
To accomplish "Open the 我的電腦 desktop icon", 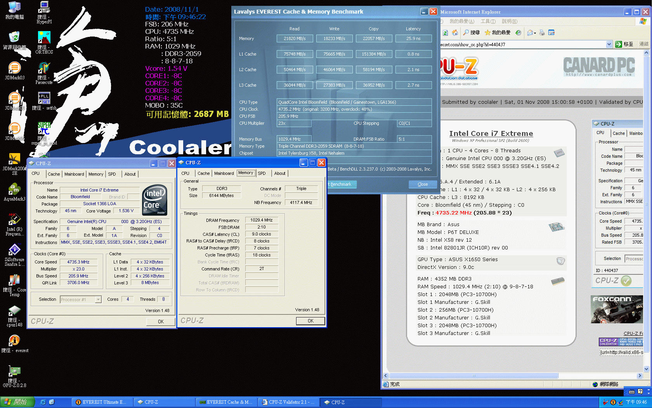I will [x=14, y=10].
